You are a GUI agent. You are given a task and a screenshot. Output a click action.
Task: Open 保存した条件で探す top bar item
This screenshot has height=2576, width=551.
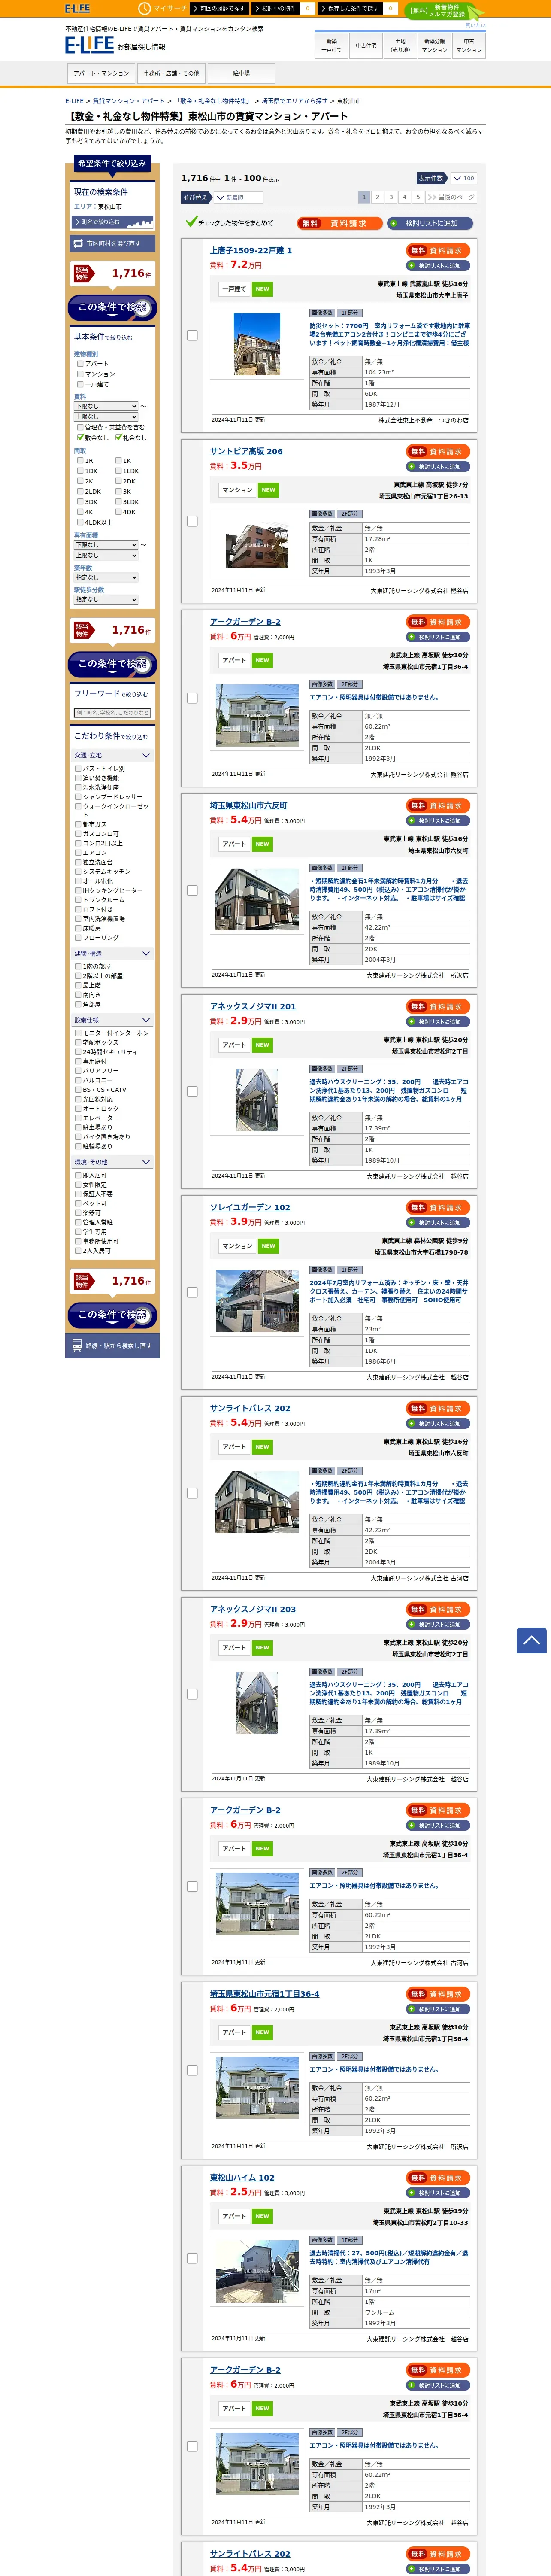pos(350,8)
